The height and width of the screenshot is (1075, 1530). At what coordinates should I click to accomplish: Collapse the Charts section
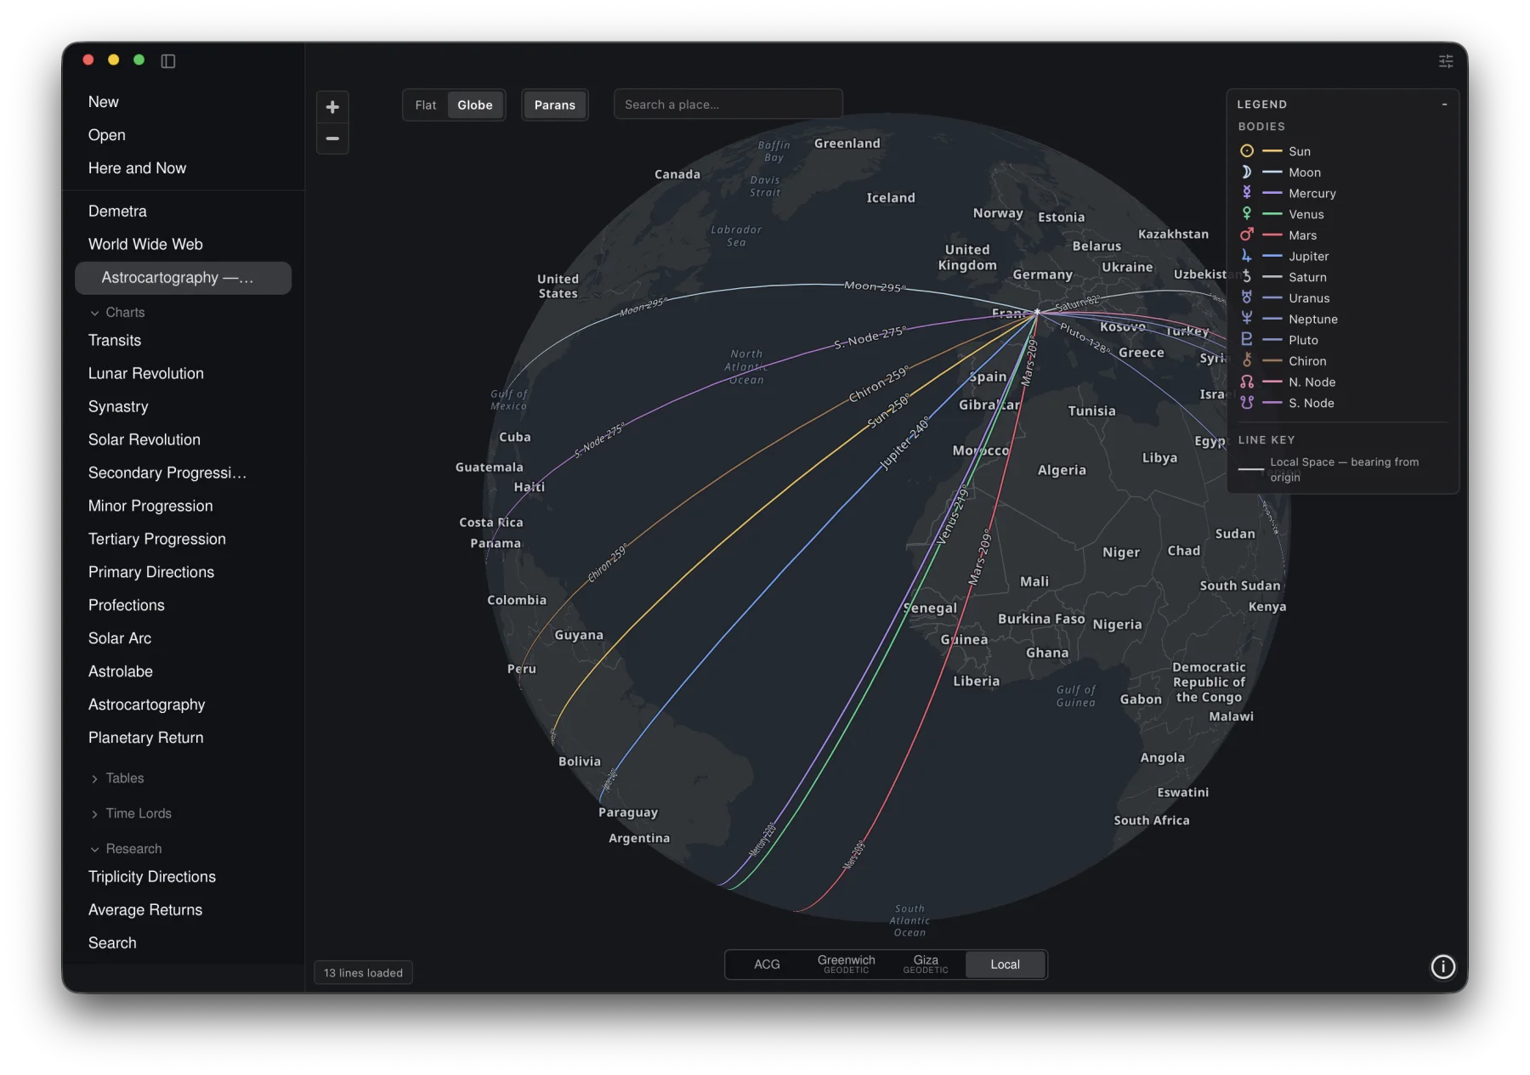pos(116,313)
